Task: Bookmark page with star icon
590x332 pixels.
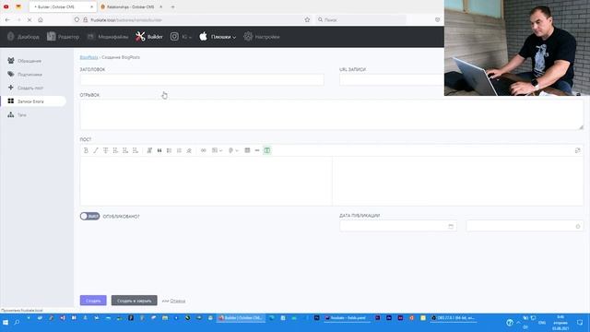Action: [x=307, y=19]
